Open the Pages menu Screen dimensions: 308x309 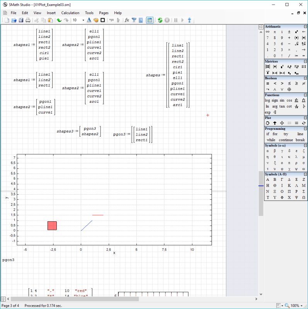(104, 13)
